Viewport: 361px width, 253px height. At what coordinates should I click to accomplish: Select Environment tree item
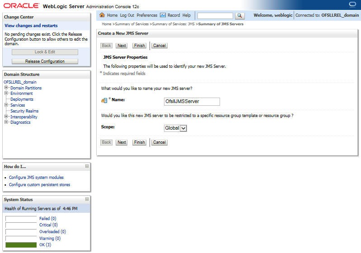click(22, 93)
